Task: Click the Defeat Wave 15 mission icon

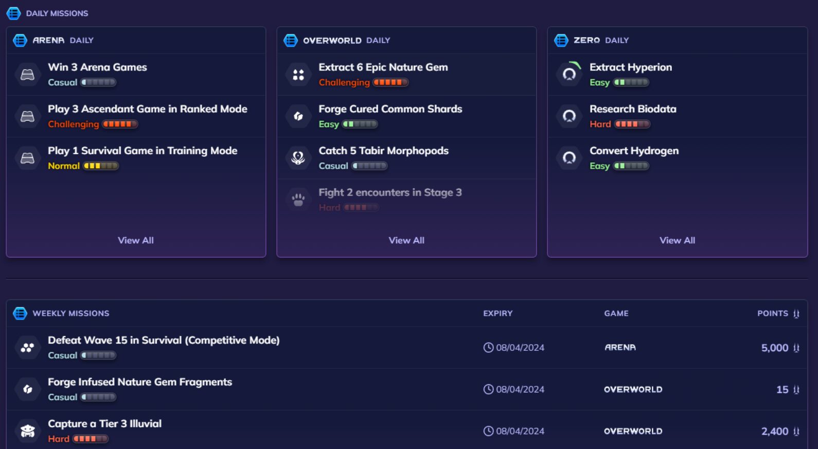Action: (28, 348)
